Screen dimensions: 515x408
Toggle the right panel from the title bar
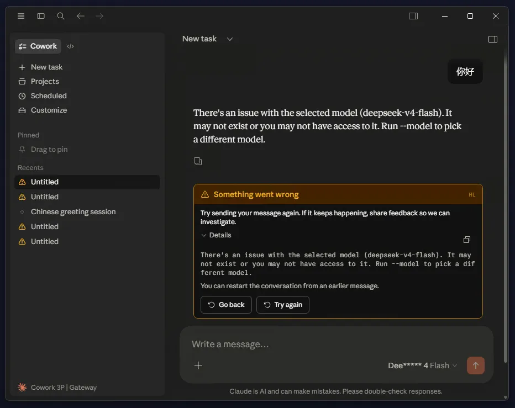[x=413, y=16]
